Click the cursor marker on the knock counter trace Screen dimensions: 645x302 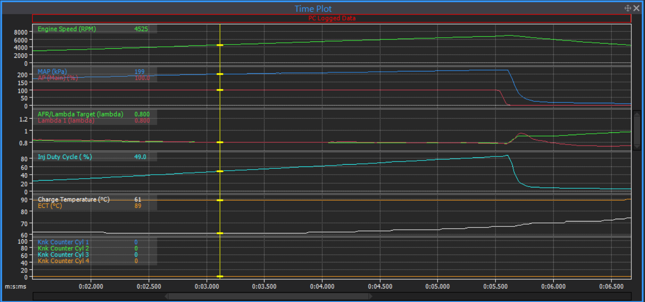pos(220,277)
